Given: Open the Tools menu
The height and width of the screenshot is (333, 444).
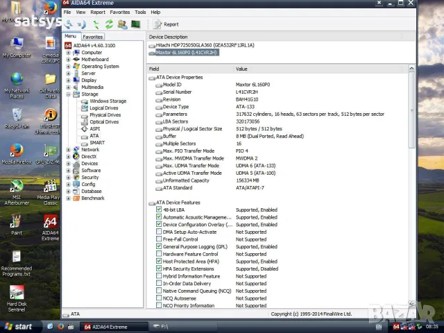Looking at the screenshot, I should pos(140,12).
